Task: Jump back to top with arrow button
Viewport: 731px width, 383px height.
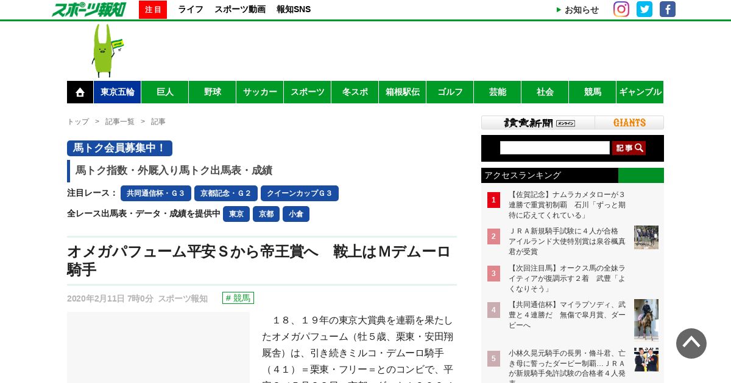Action: (x=691, y=343)
